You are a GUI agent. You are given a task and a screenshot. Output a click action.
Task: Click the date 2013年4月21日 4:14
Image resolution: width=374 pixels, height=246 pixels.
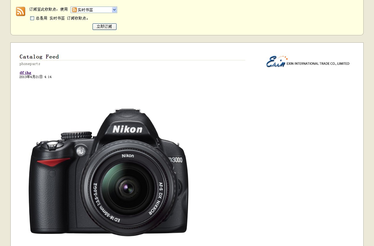point(35,77)
